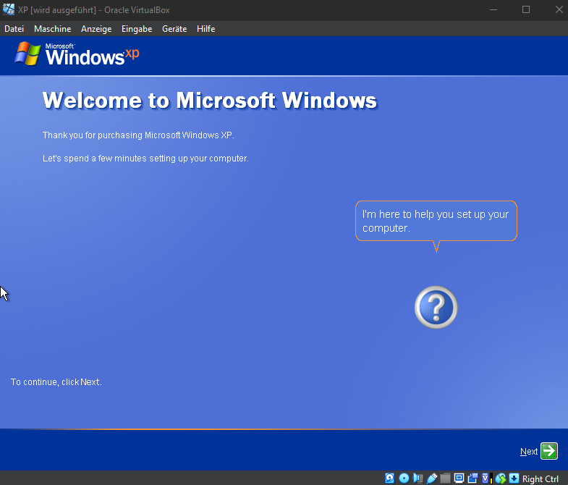Screen dimensions: 568x485
Task: Click 'To continue, click Next.' text
Action: (x=56, y=381)
